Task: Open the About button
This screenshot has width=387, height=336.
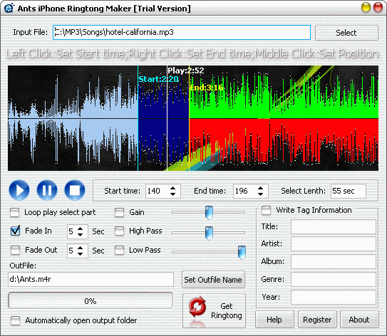Action: pos(359,320)
